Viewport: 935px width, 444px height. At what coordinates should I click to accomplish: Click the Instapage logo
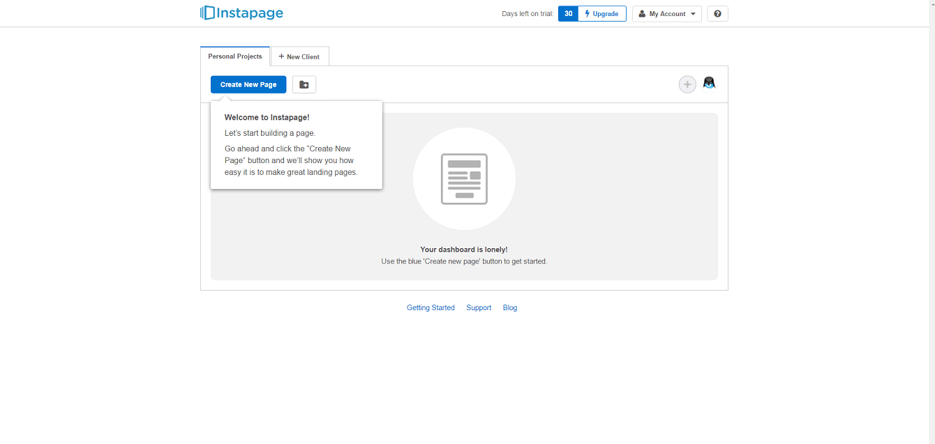click(241, 13)
